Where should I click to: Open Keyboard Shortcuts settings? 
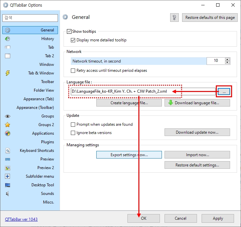30,151
